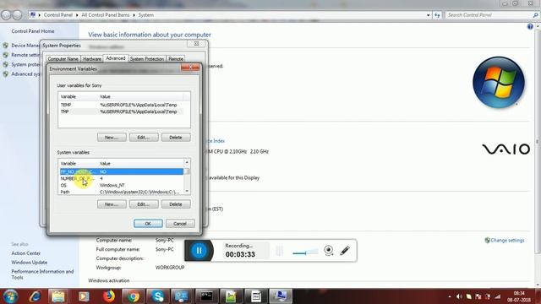Launch Firefox from the taskbar

pyautogui.click(x=109, y=296)
